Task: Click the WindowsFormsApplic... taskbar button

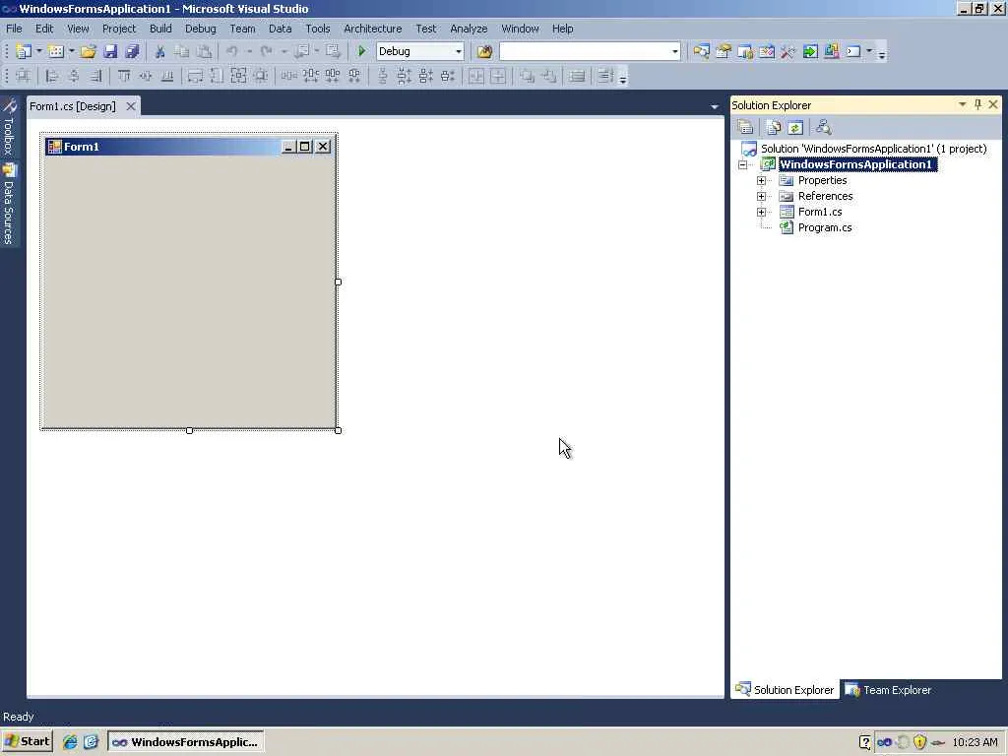Action: click(186, 742)
